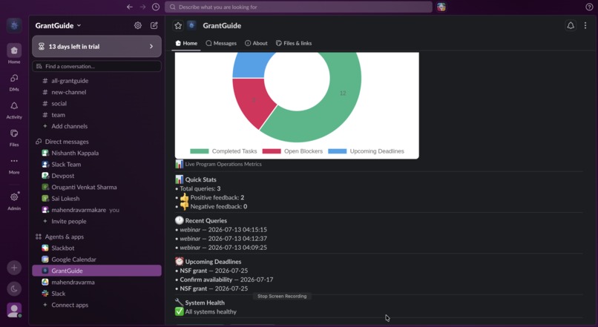Click Find a conversation field

point(97,66)
